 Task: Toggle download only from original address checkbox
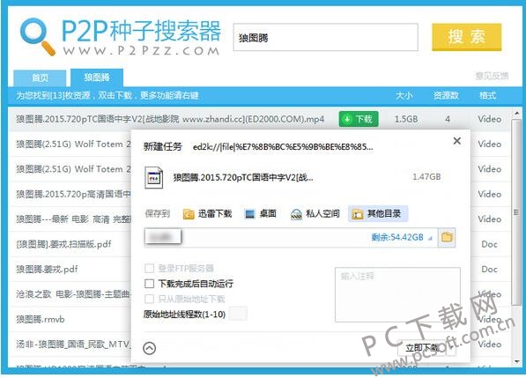(x=149, y=299)
